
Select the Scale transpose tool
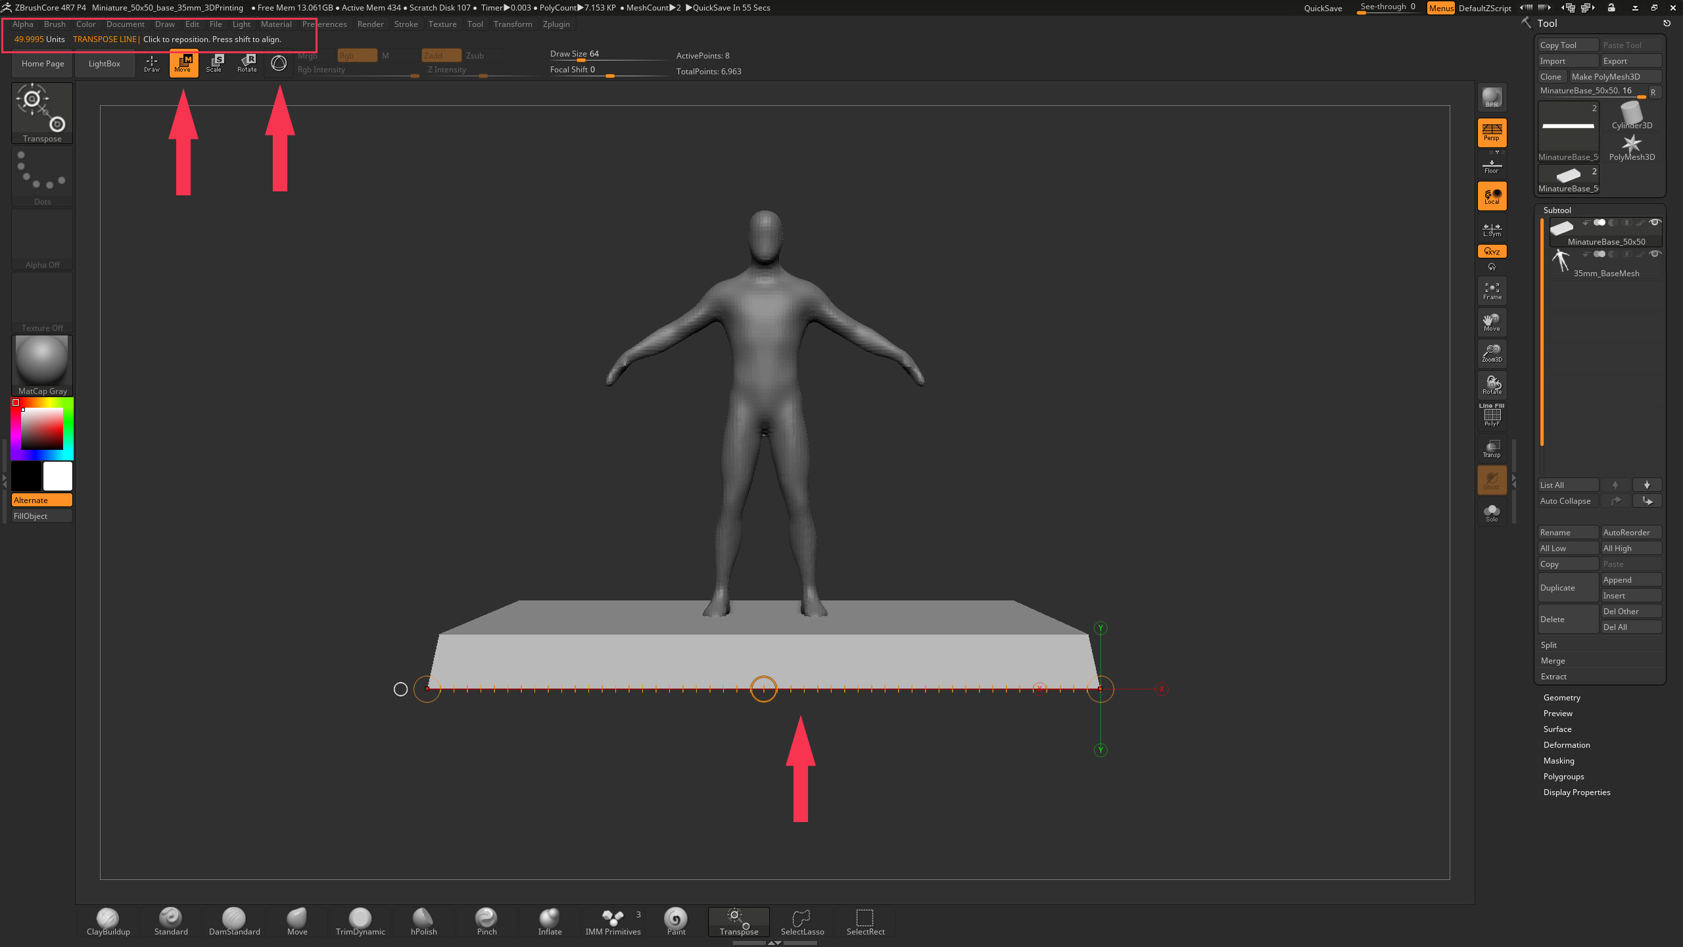214,63
